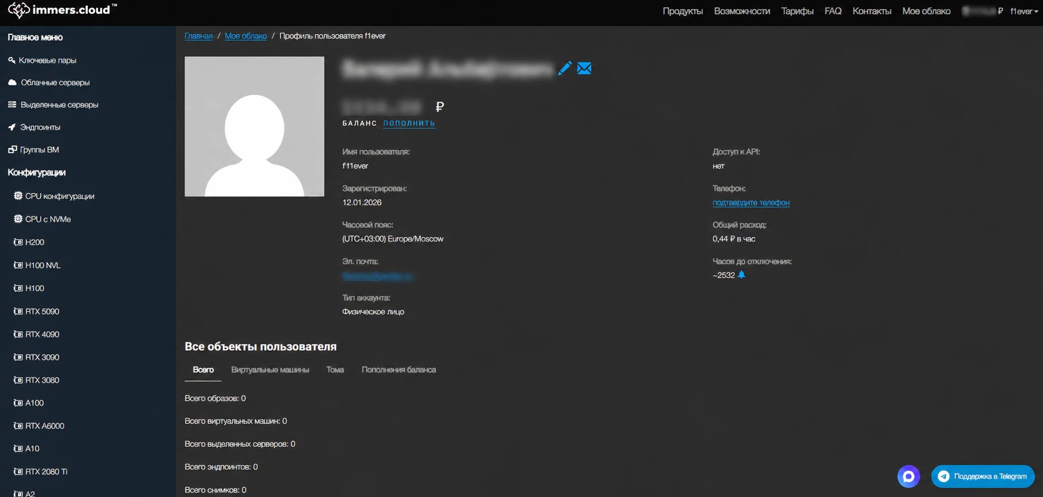This screenshot has width=1043, height=497.
Task: Select CPU конфигурации item
Action: pyautogui.click(x=54, y=196)
